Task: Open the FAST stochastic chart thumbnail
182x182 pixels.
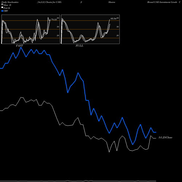Action: (x=31, y=29)
